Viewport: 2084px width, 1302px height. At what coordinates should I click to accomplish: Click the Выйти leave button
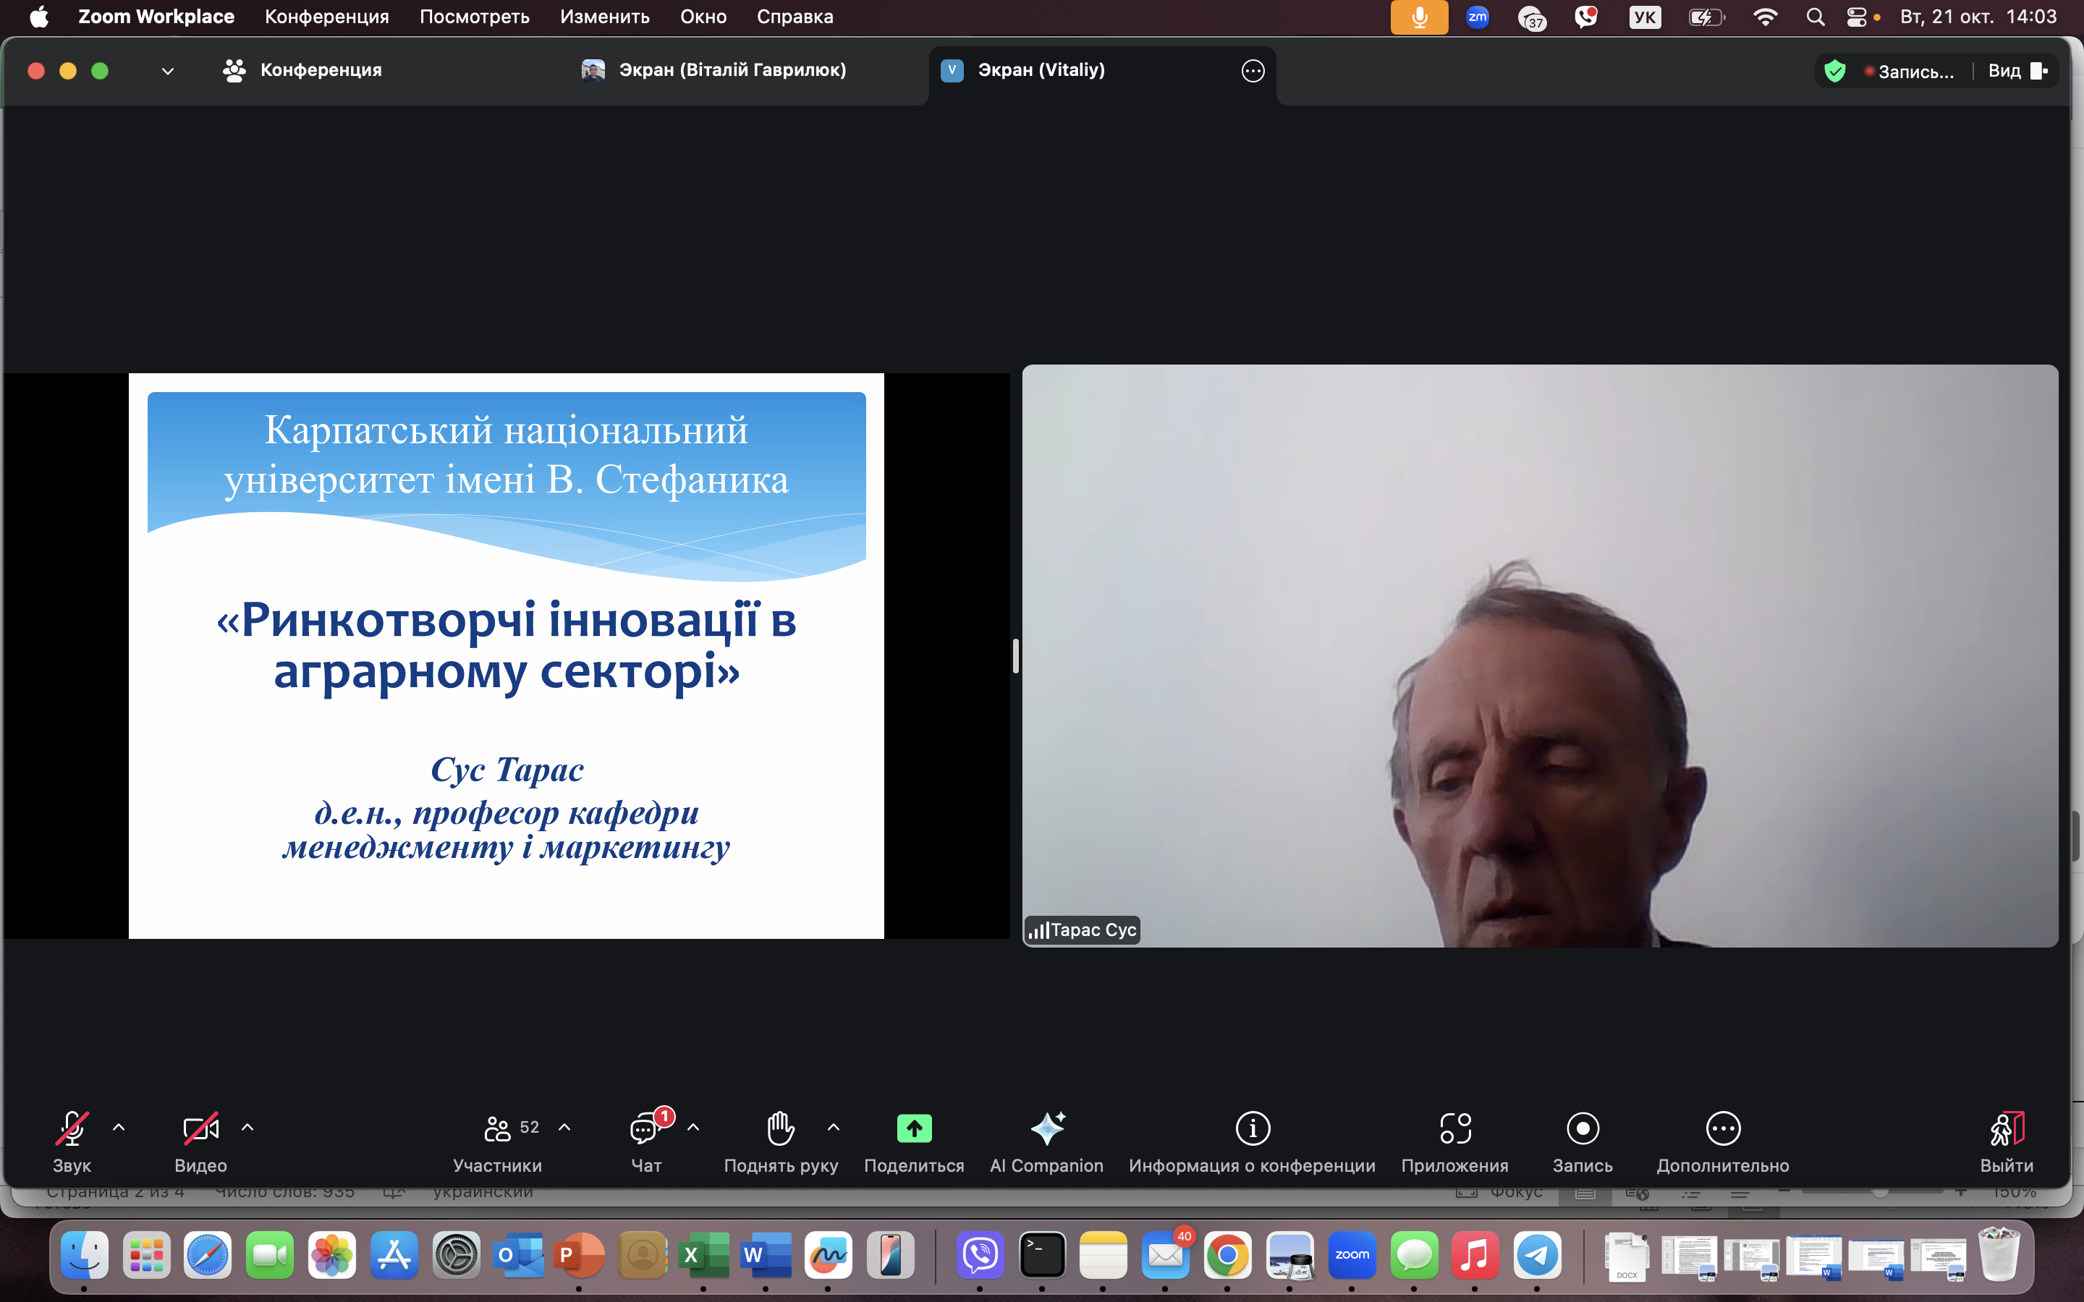click(2006, 1128)
